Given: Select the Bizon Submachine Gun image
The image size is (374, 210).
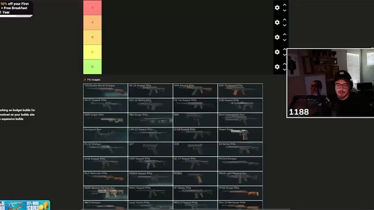Looking at the screenshot, I should click(240, 120).
